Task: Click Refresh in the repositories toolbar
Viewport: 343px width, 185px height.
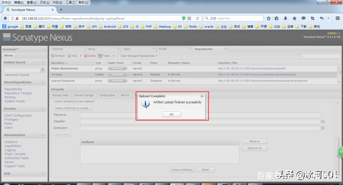Action: tap(58, 56)
